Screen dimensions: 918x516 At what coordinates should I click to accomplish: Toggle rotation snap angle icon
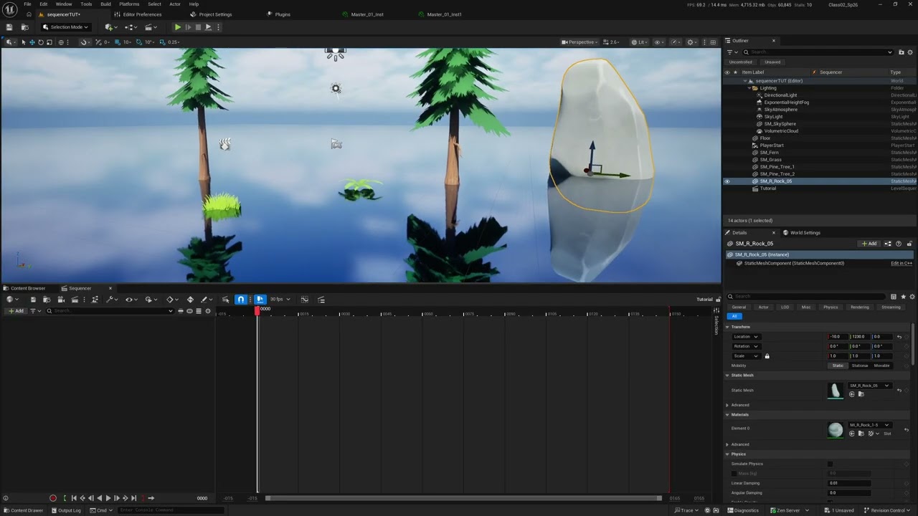(139, 42)
